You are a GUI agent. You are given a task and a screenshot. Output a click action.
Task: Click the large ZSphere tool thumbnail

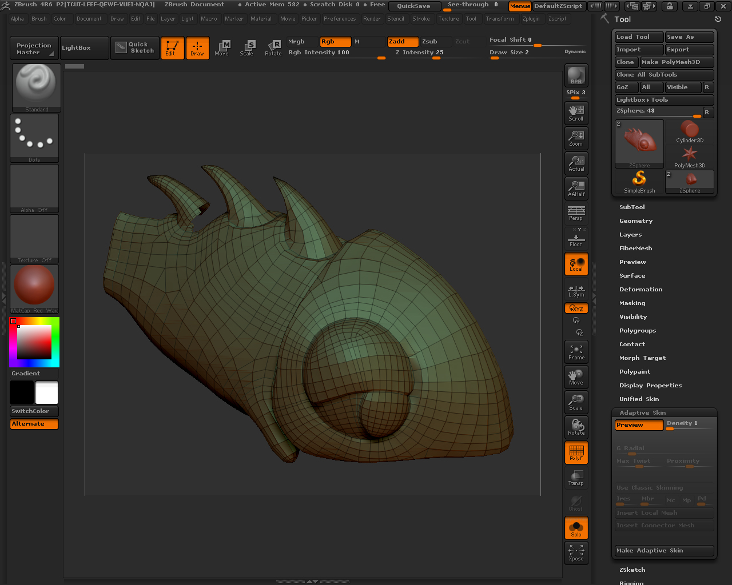coord(639,144)
